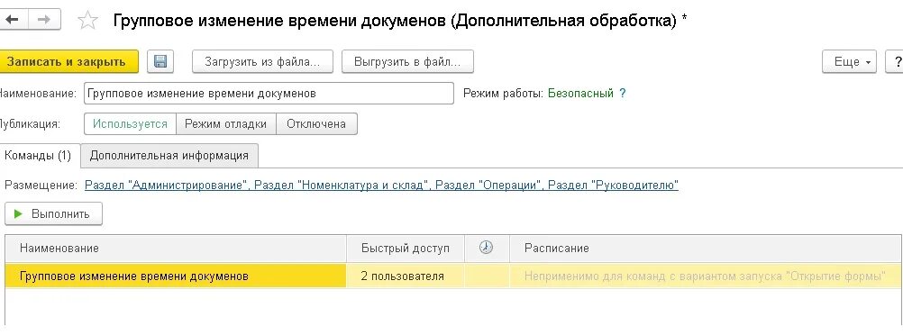Click the green play icon on Выполнить
Screen dimensions: 903x335
pyautogui.click(x=18, y=214)
